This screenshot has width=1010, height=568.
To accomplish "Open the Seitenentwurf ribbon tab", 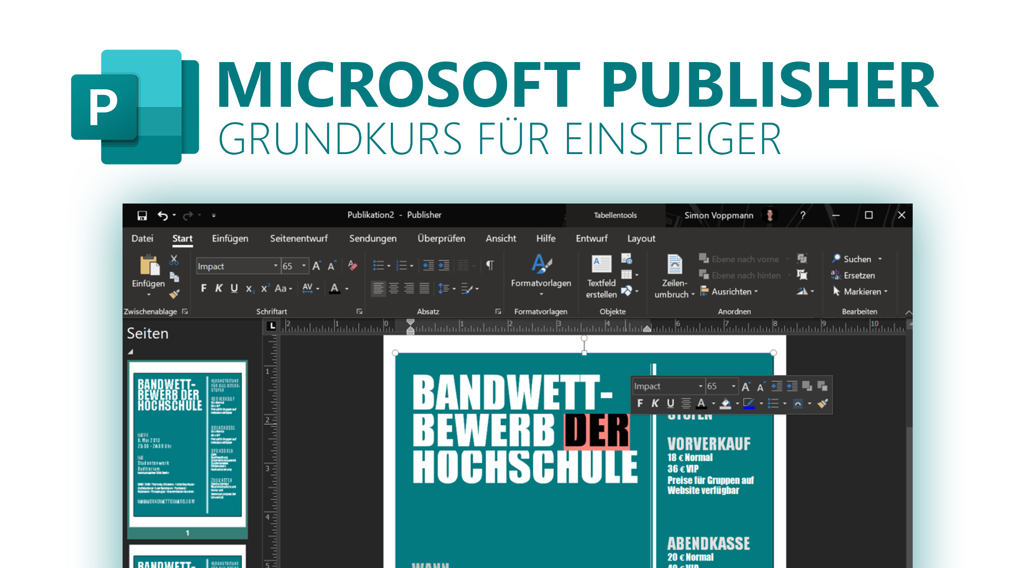I will (x=299, y=238).
